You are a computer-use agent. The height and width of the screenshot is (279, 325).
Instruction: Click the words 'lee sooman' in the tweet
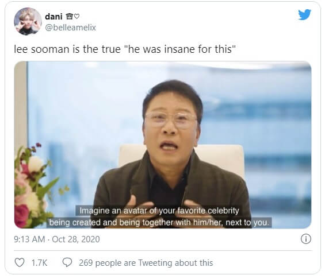(x=41, y=49)
